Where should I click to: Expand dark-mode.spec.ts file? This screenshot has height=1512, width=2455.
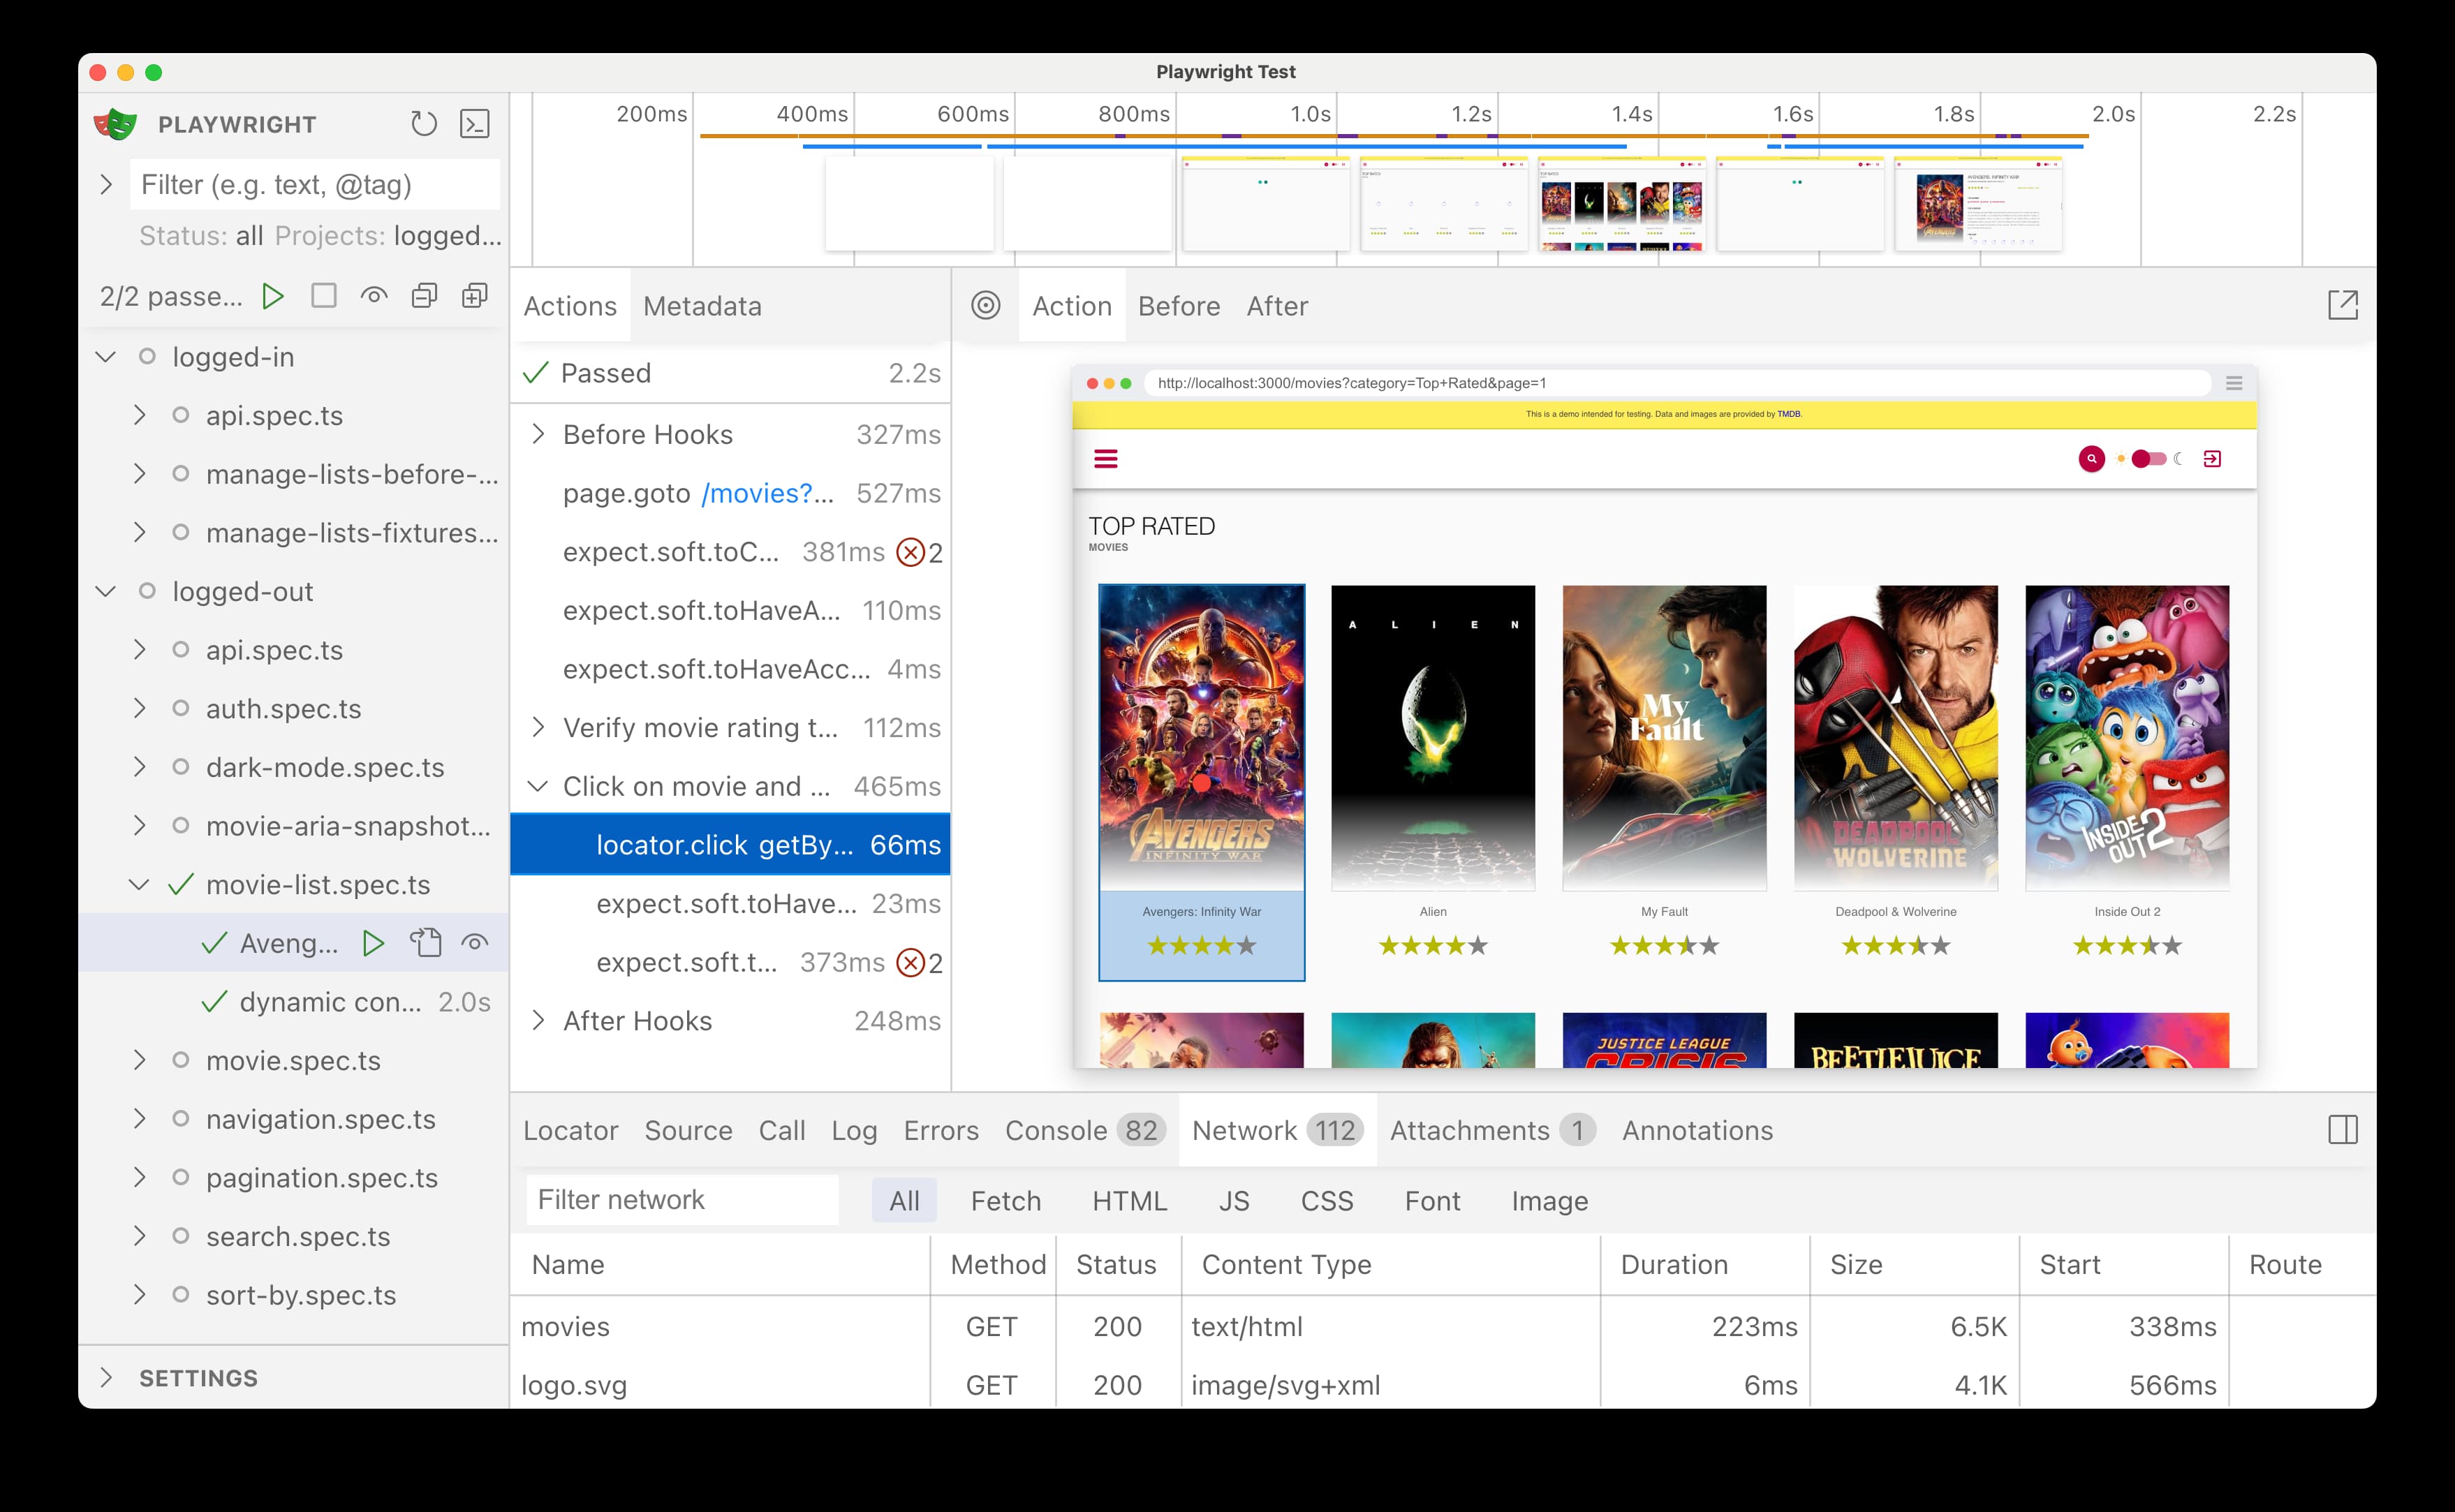click(139, 768)
